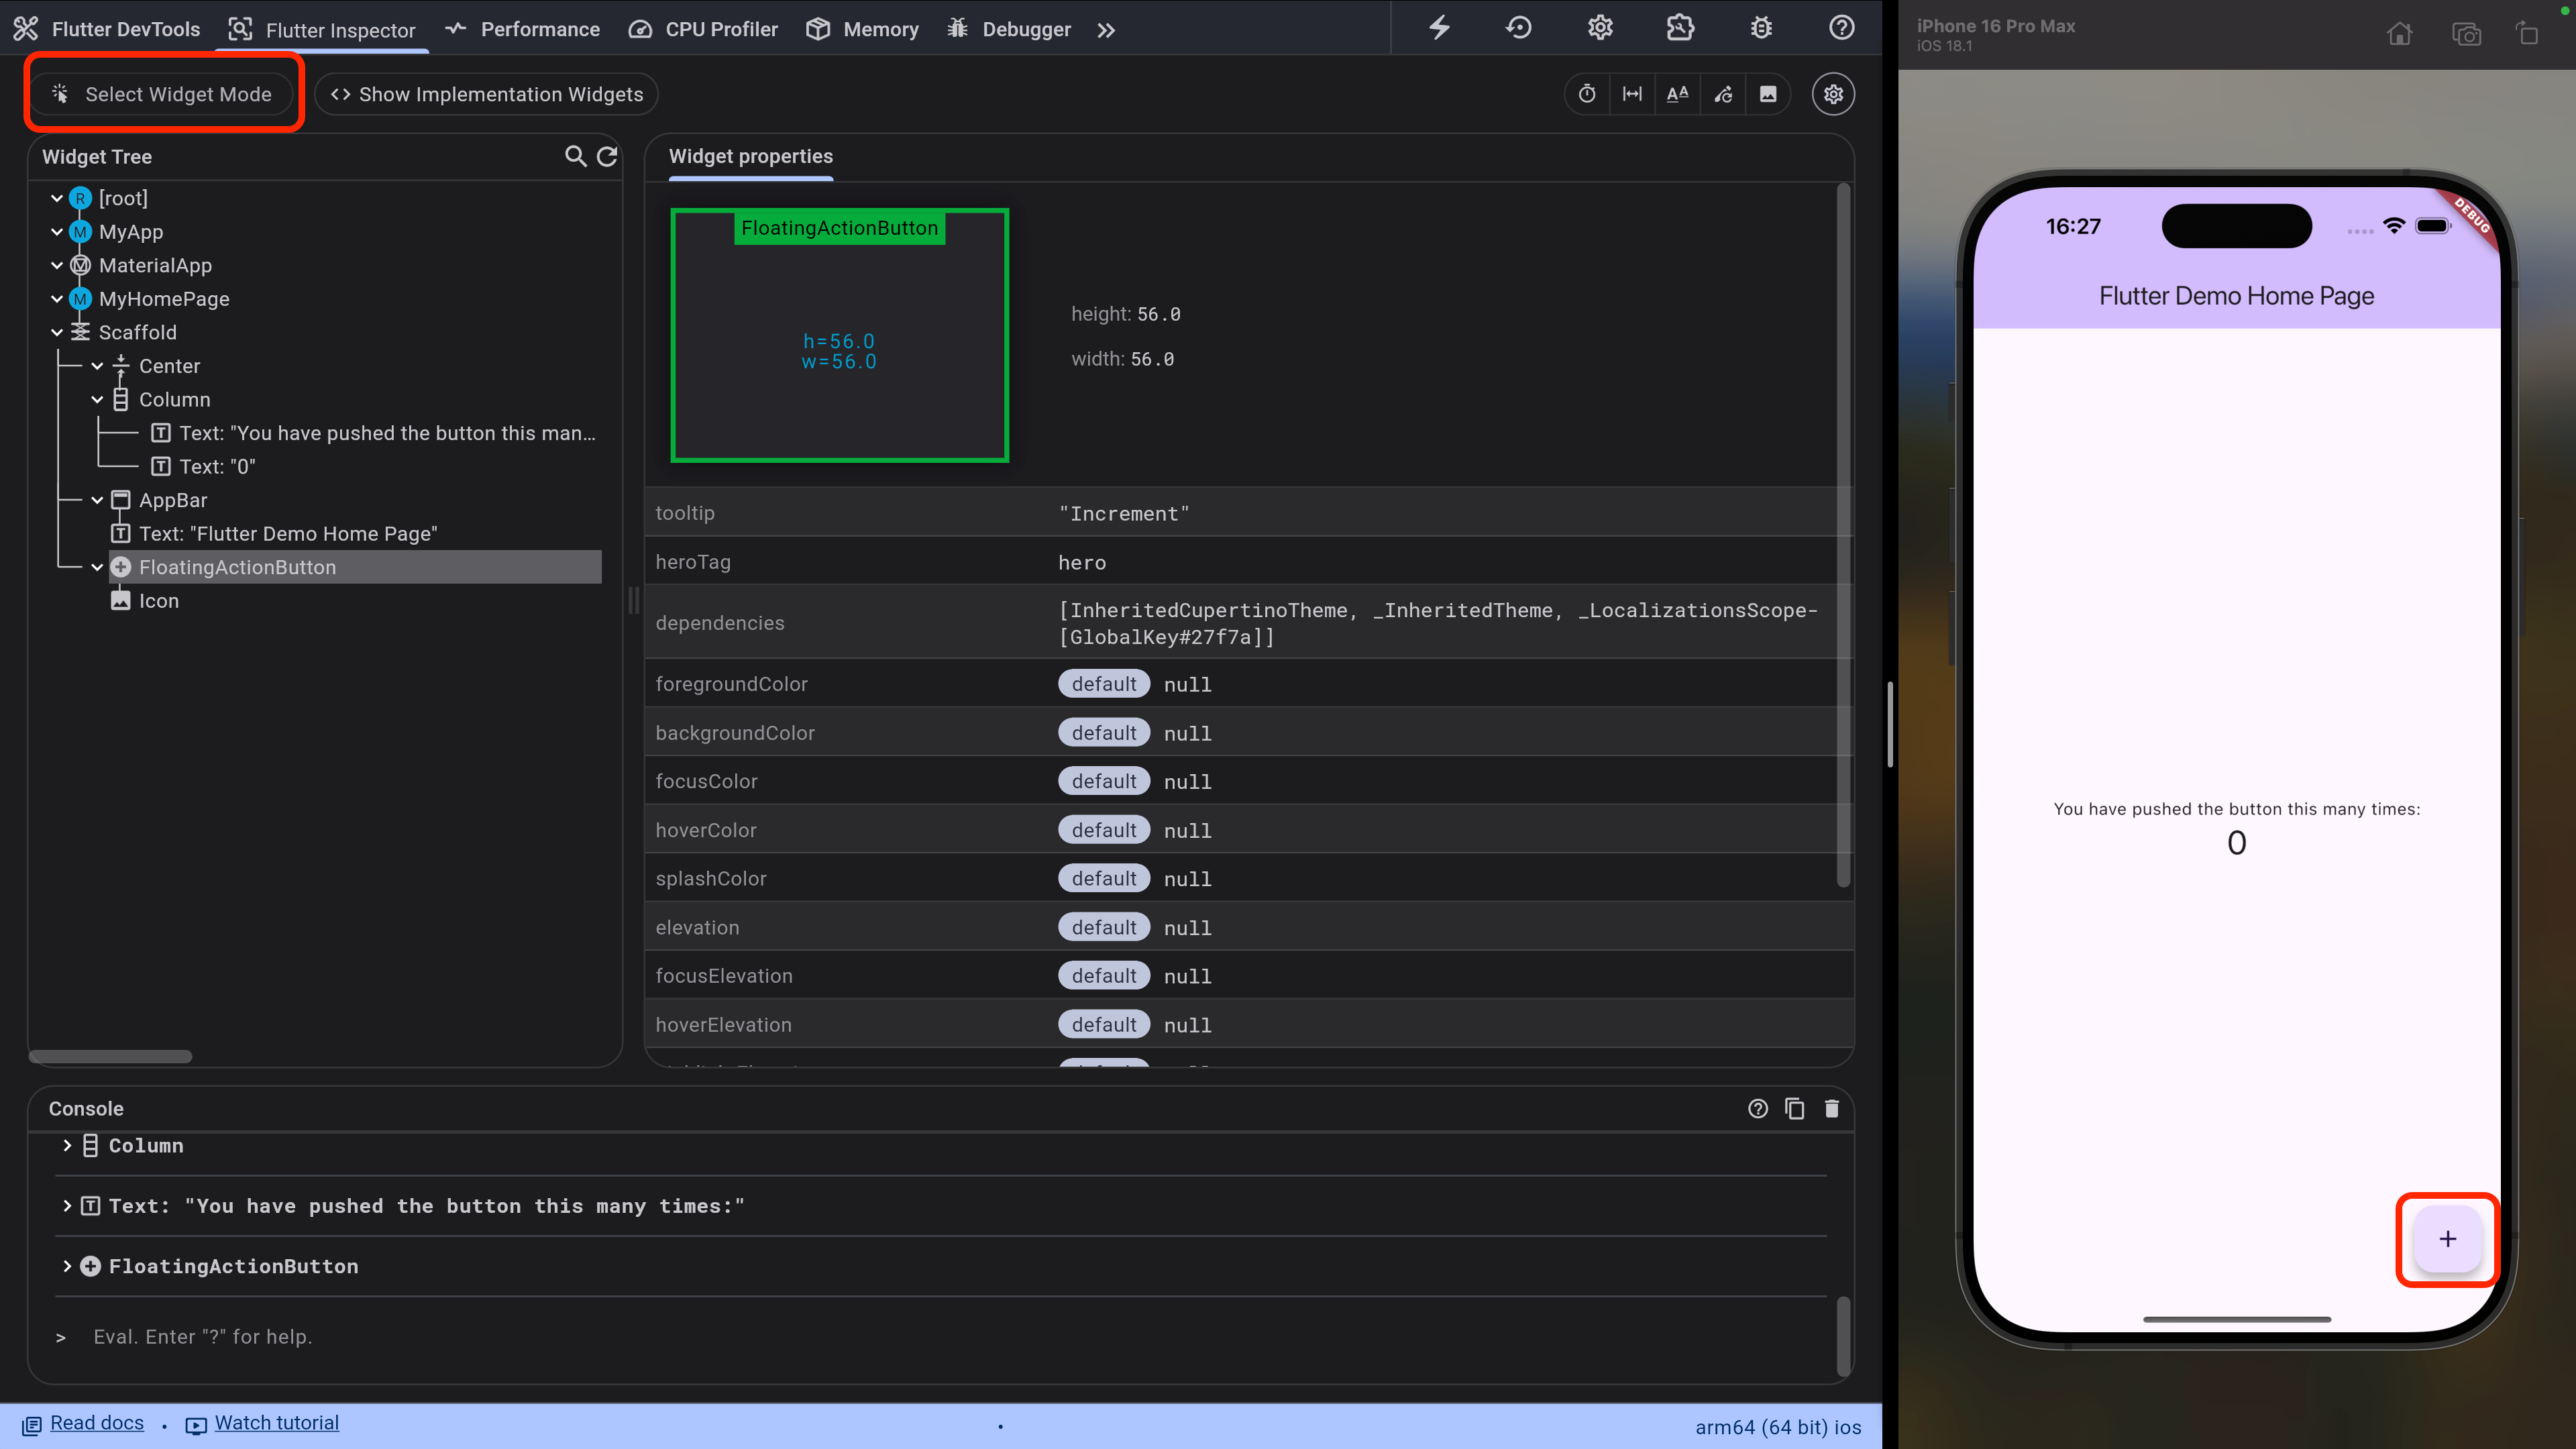Collapse the Column tree node
The width and height of the screenshot is (2576, 1449).
pos(97,399)
